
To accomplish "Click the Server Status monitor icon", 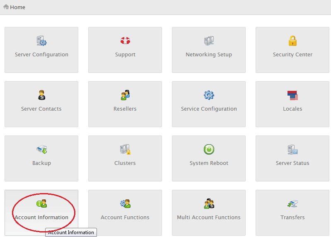I will 292,149.
